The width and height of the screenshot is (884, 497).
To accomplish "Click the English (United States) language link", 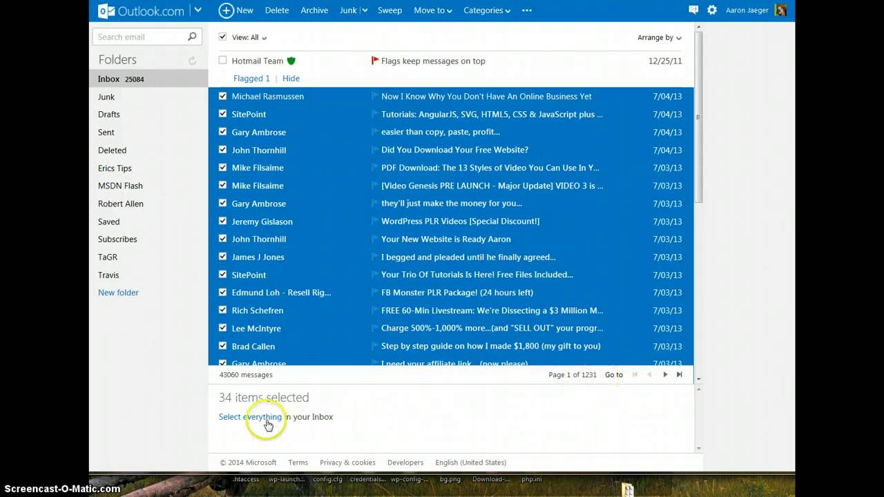I will click(x=470, y=462).
